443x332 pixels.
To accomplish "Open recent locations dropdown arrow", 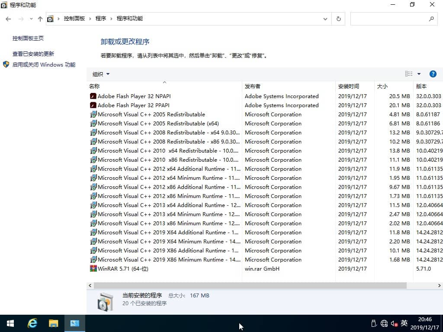I will coord(31,19).
